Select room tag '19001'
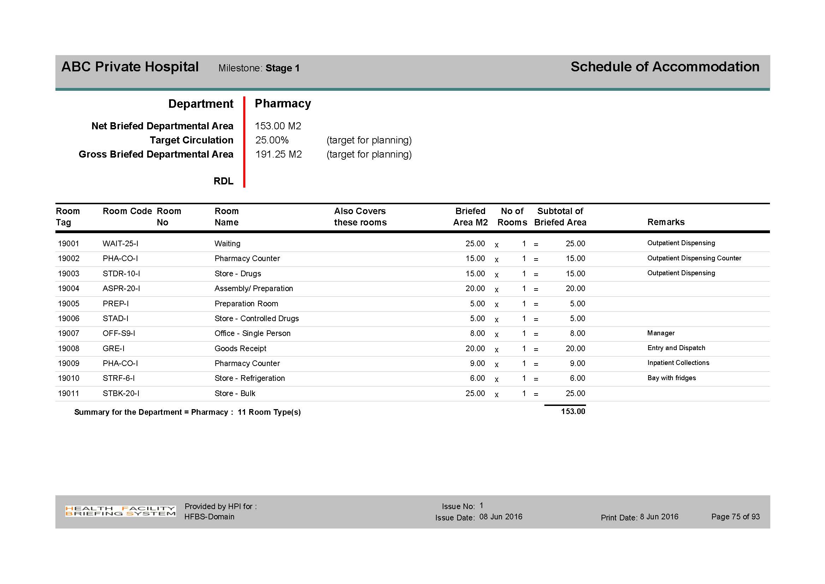The image size is (825, 584). [68, 244]
